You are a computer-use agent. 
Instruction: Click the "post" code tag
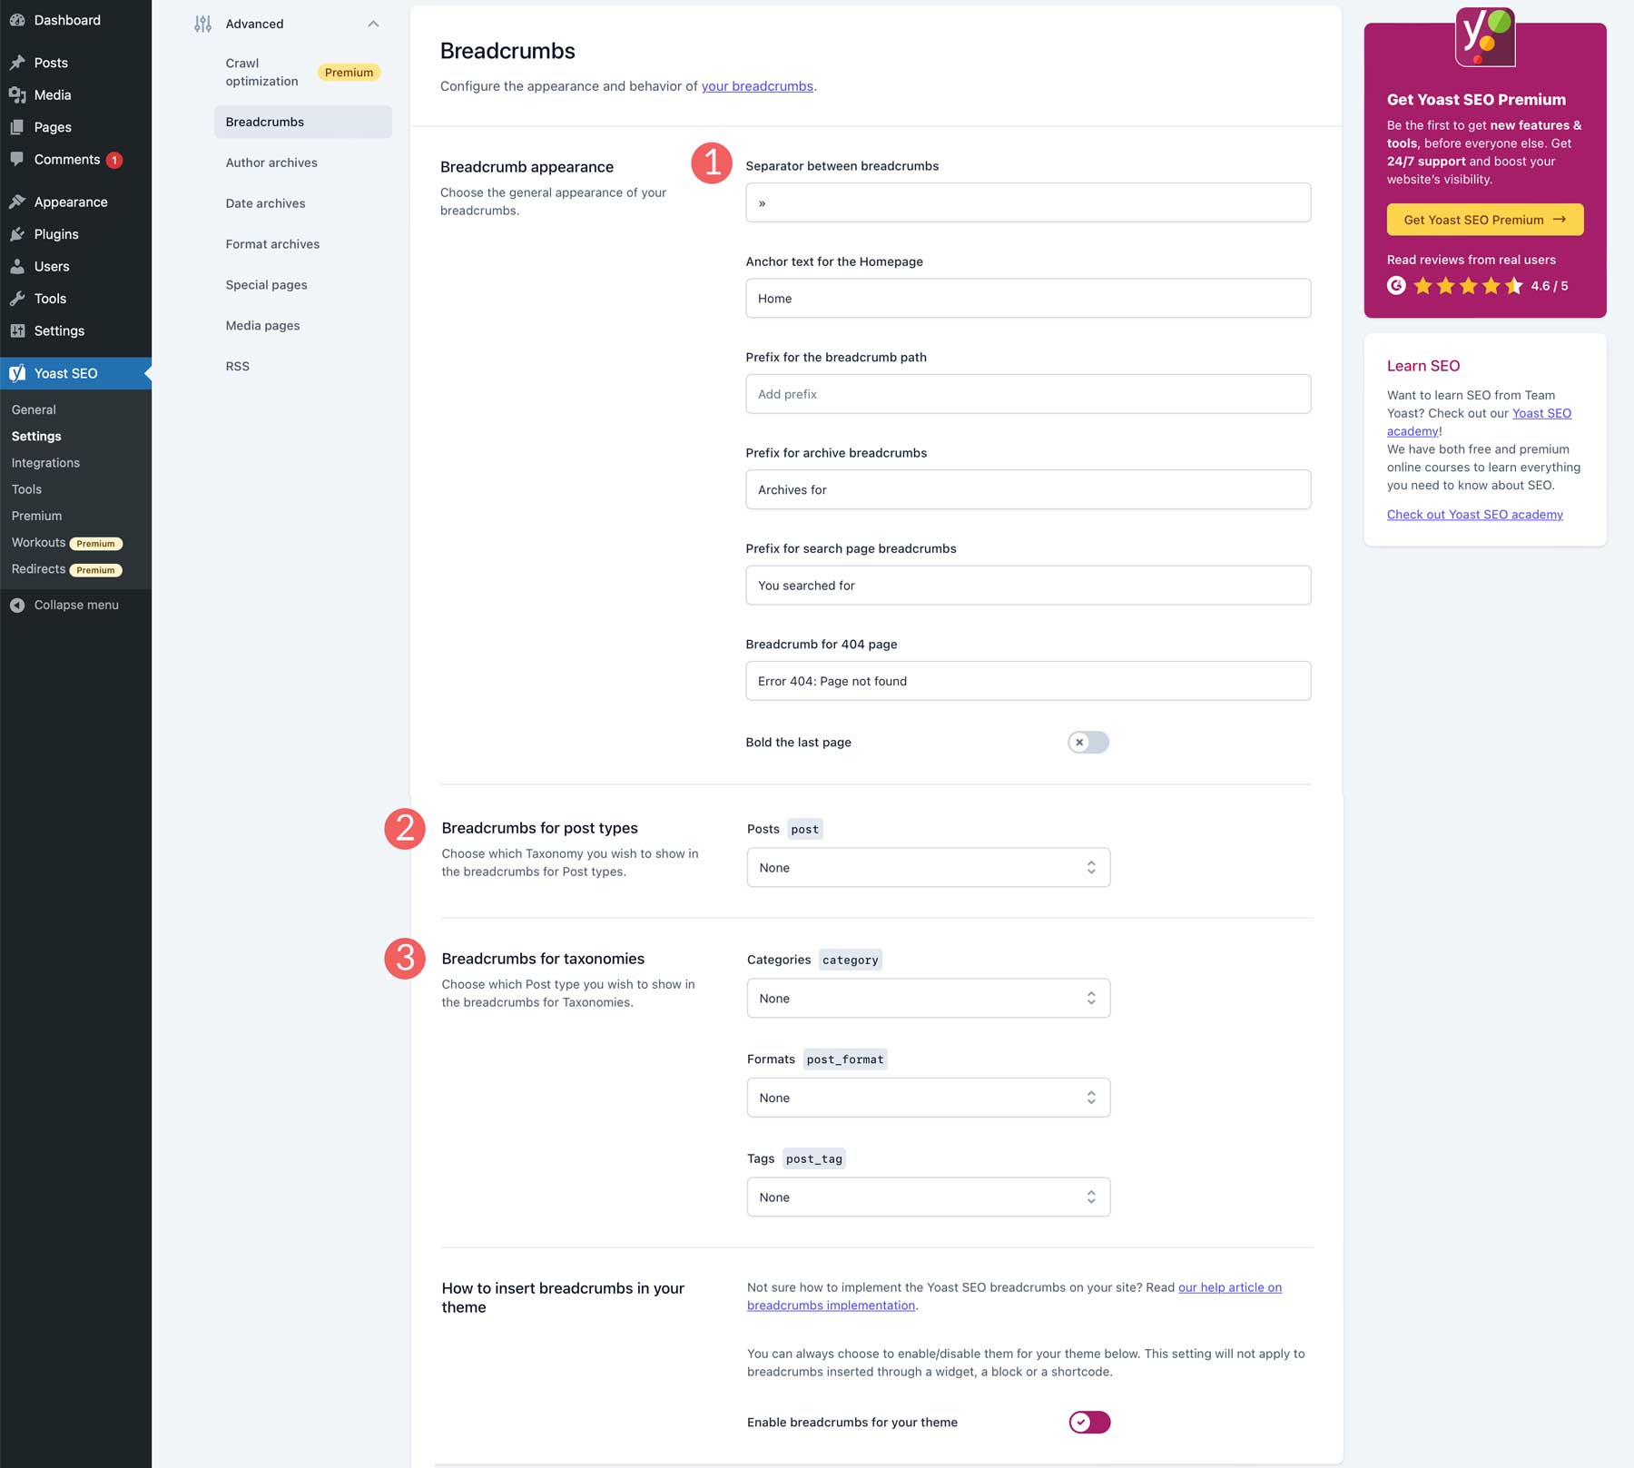click(x=804, y=829)
